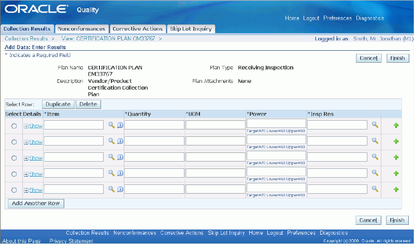The width and height of the screenshot is (414, 244).
Task: Click View: CERTIFICATION PLAN CM33767 breadcrumb
Action: coord(108,38)
